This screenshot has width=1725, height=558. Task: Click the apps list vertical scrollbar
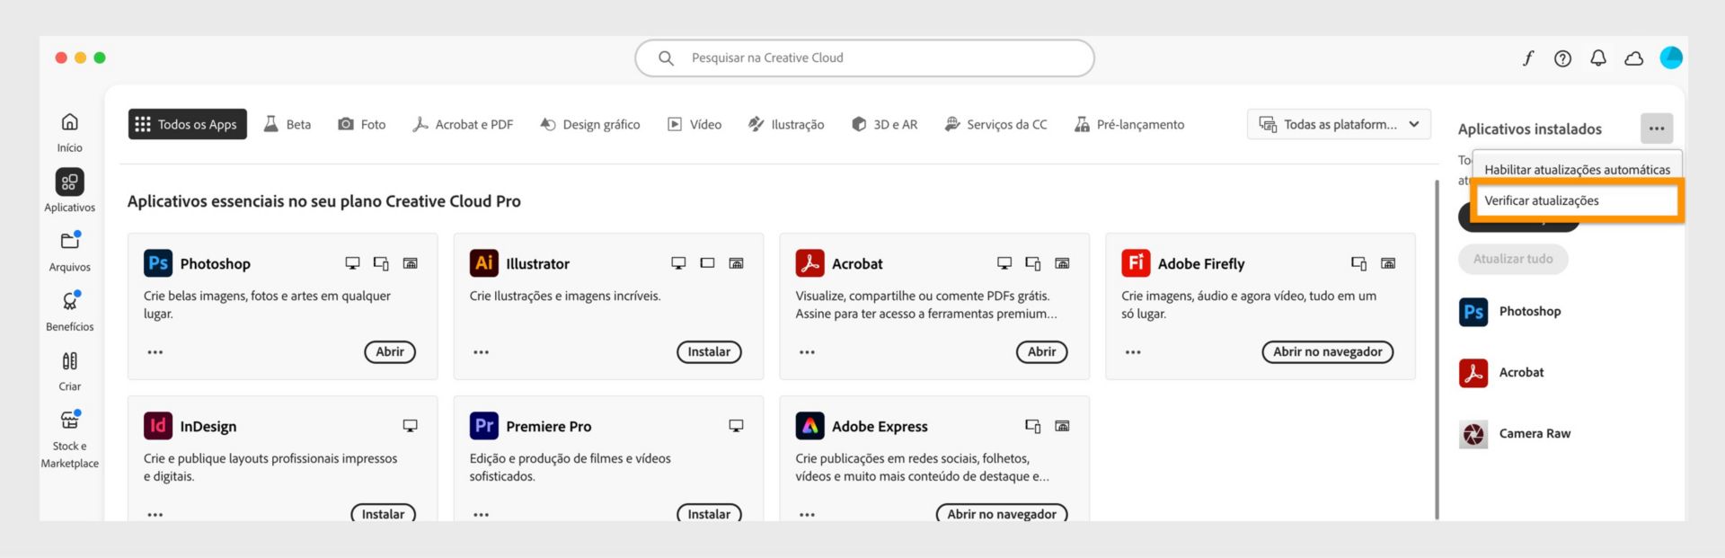tap(1437, 349)
